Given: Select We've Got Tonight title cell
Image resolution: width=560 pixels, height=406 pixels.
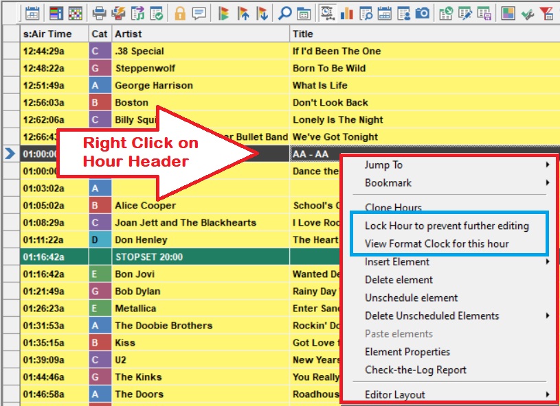Looking at the screenshot, I should click(x=425, y=136).
